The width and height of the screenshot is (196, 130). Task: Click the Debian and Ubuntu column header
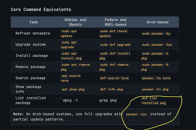pyautogui.click(x=75, y=22)
